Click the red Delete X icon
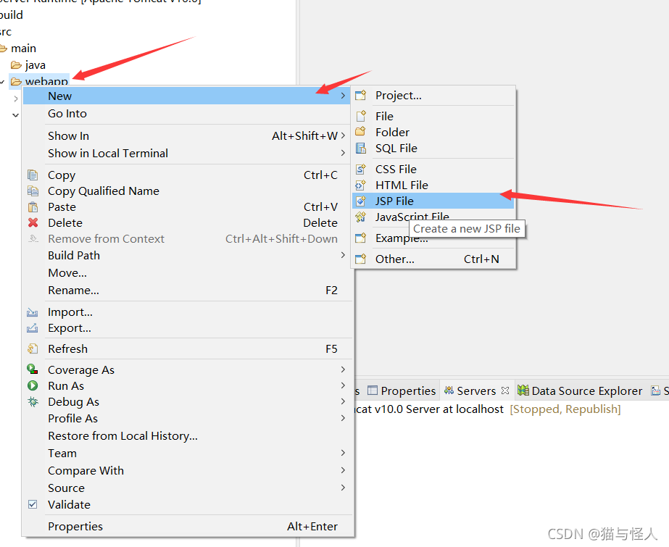The image size is (669, 547). click(x=33, y=222)
